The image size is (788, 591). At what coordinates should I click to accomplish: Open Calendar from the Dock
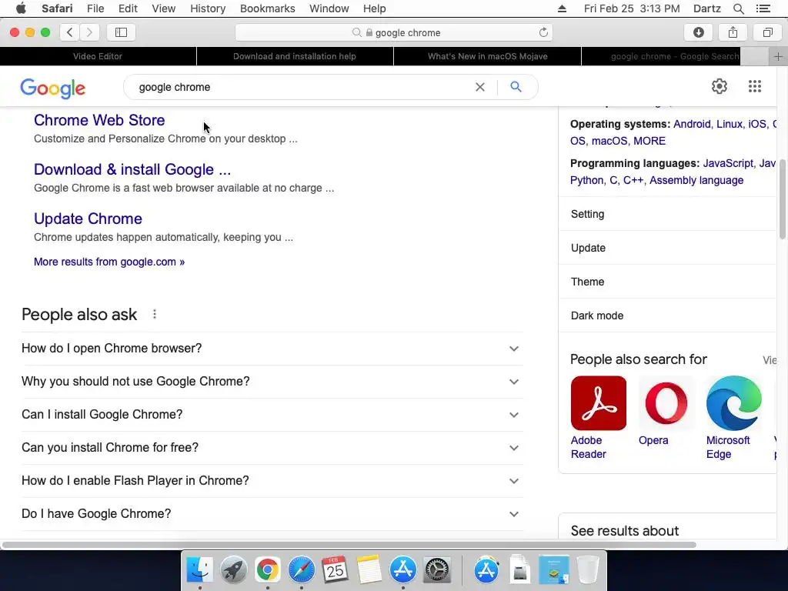335,569
